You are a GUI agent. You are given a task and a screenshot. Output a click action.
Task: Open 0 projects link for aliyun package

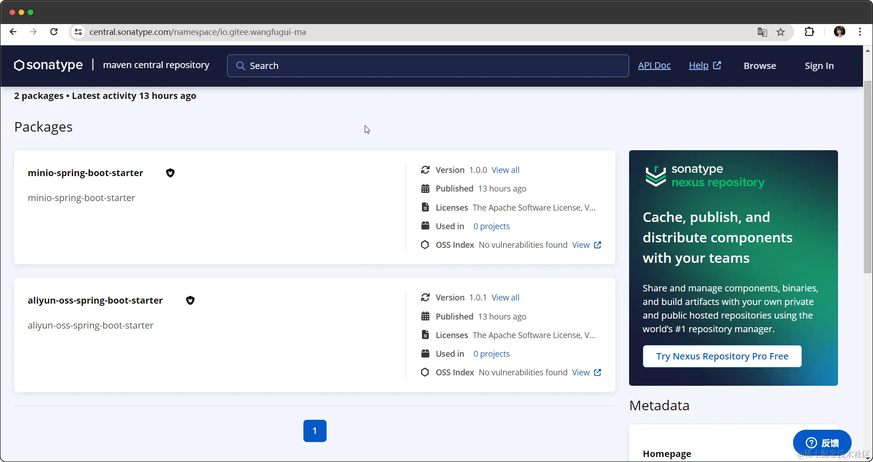491,354
